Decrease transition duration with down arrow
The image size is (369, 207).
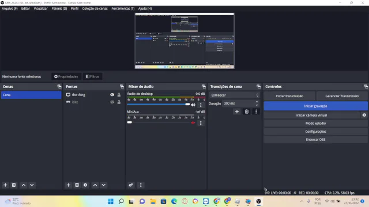coord(257,105)
